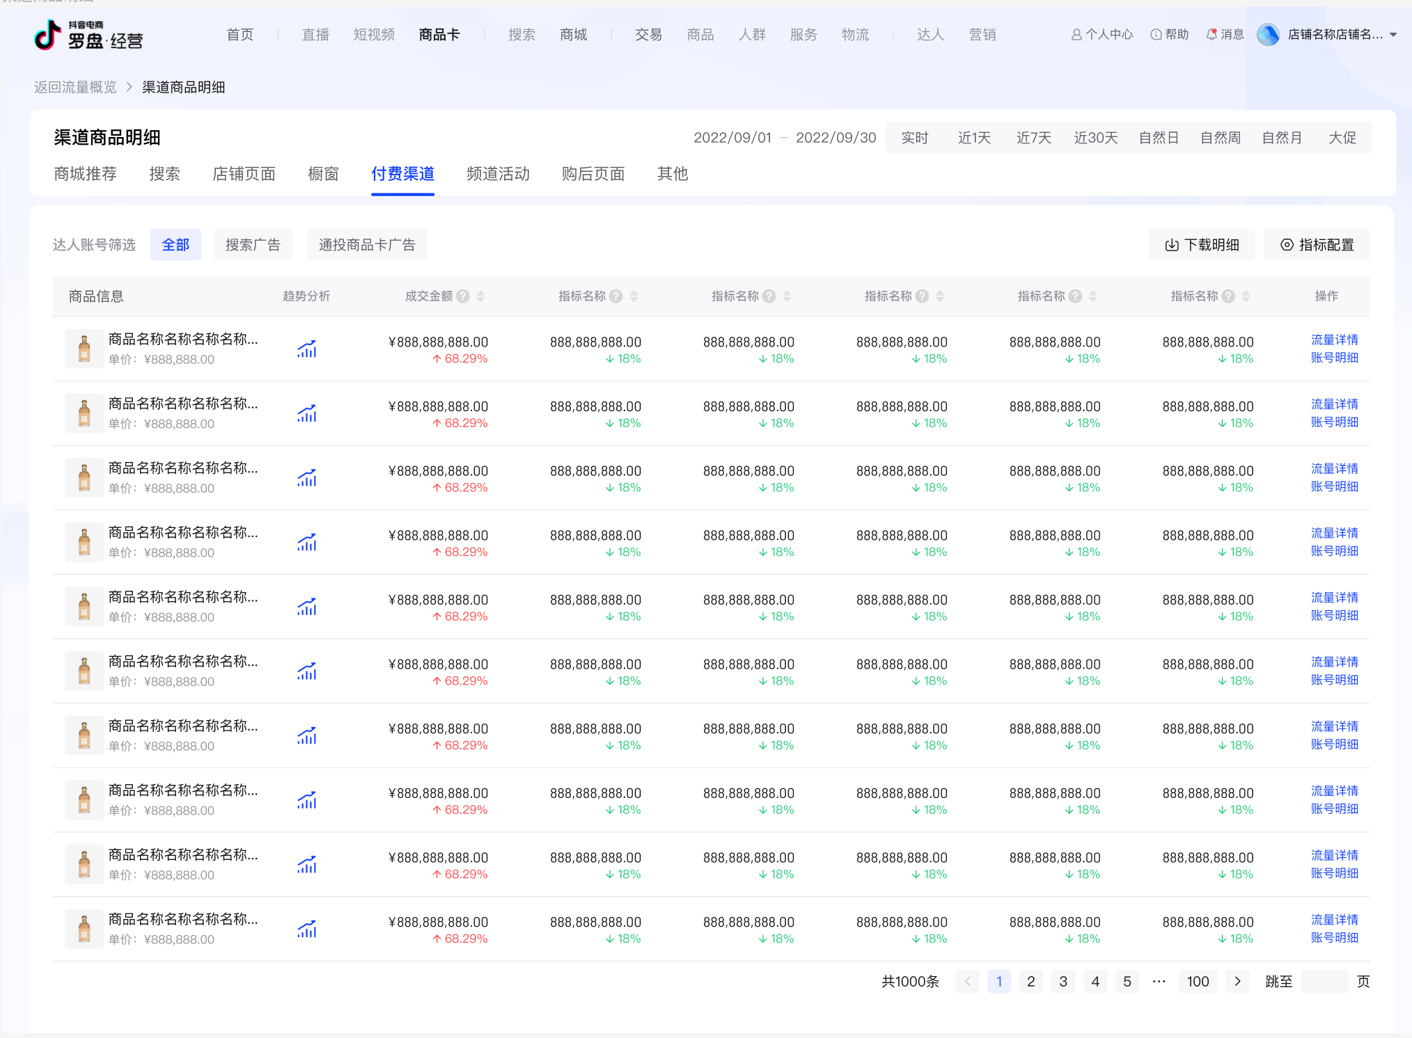Viewport: 1412px width, 1038px height.
Task: Click the 消息 bell notification icon
Action: (1212, 34)
